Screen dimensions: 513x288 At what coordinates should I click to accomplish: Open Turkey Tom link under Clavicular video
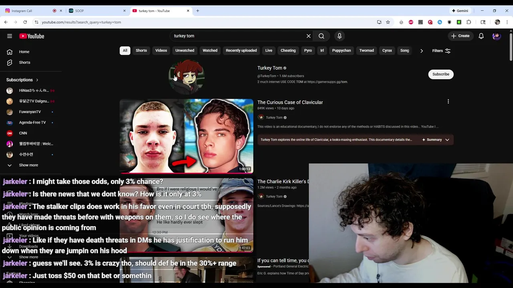pyautogui.click(x=274, y=118)
